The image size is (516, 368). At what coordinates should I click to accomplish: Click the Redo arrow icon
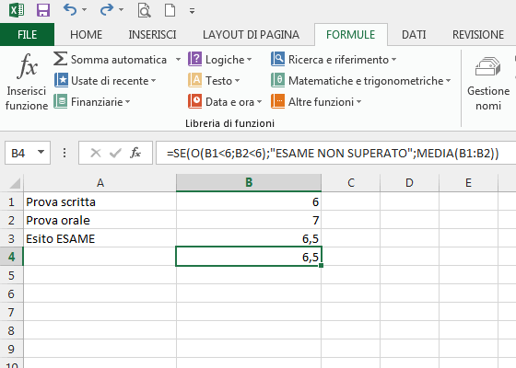(x=107, y=10)
